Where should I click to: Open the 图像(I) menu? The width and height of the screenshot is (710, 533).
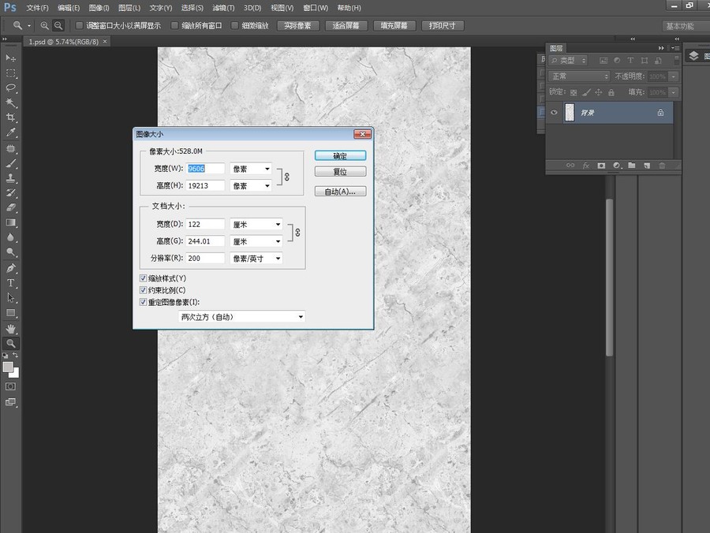coord(99,8)
